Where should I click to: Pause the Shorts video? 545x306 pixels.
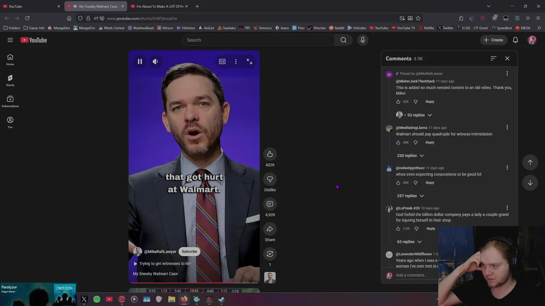[140, 62]
